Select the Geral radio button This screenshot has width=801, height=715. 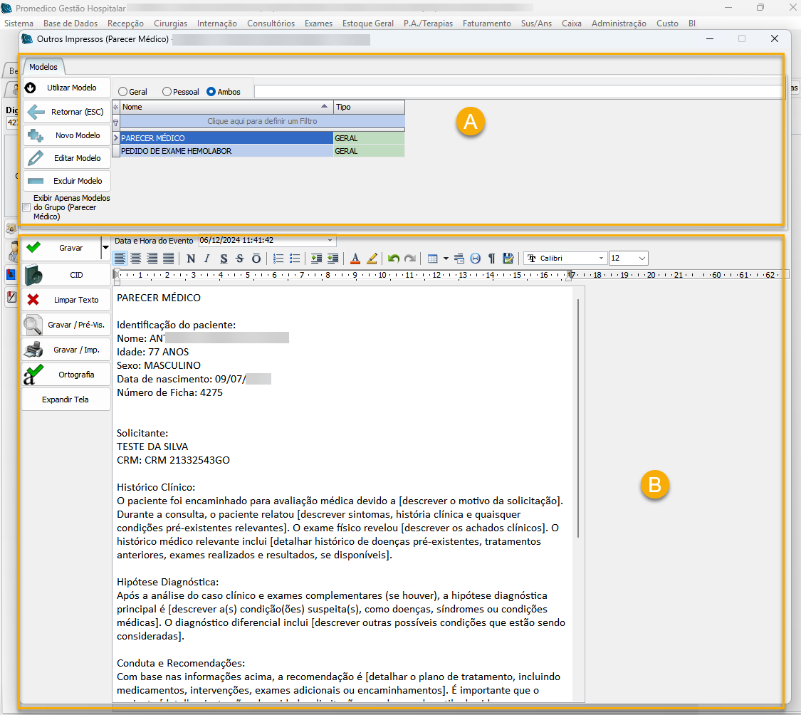point(123,92)
